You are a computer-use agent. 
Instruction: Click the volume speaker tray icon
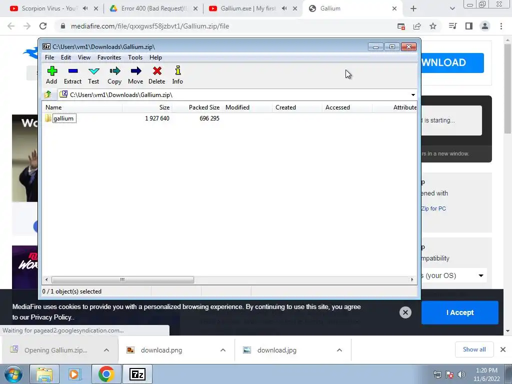[x=461, y=374]
